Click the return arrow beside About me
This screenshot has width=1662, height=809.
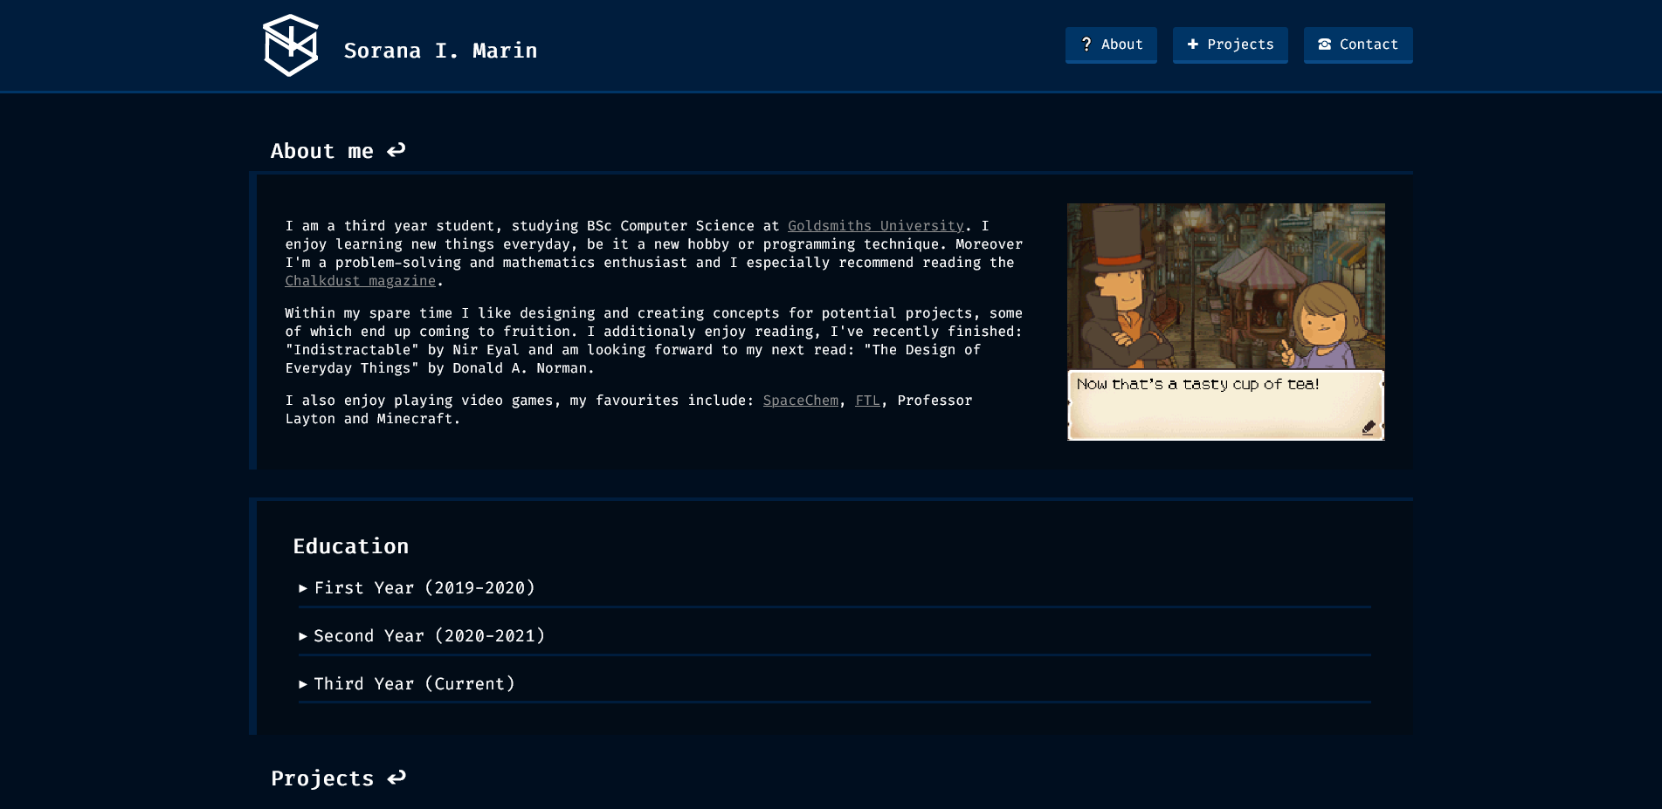[x=397, y=150]
